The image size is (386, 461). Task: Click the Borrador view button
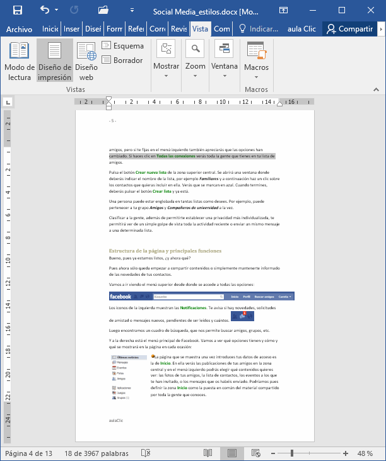122,60
